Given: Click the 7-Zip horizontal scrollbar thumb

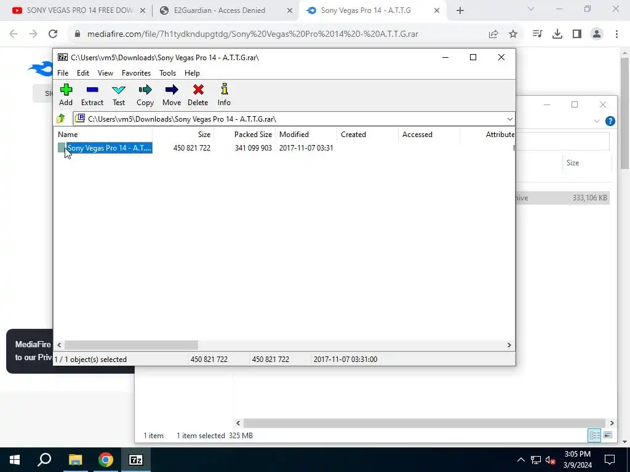Looking at the screenshot, I should pyautogui.click(x=132, y=345).
